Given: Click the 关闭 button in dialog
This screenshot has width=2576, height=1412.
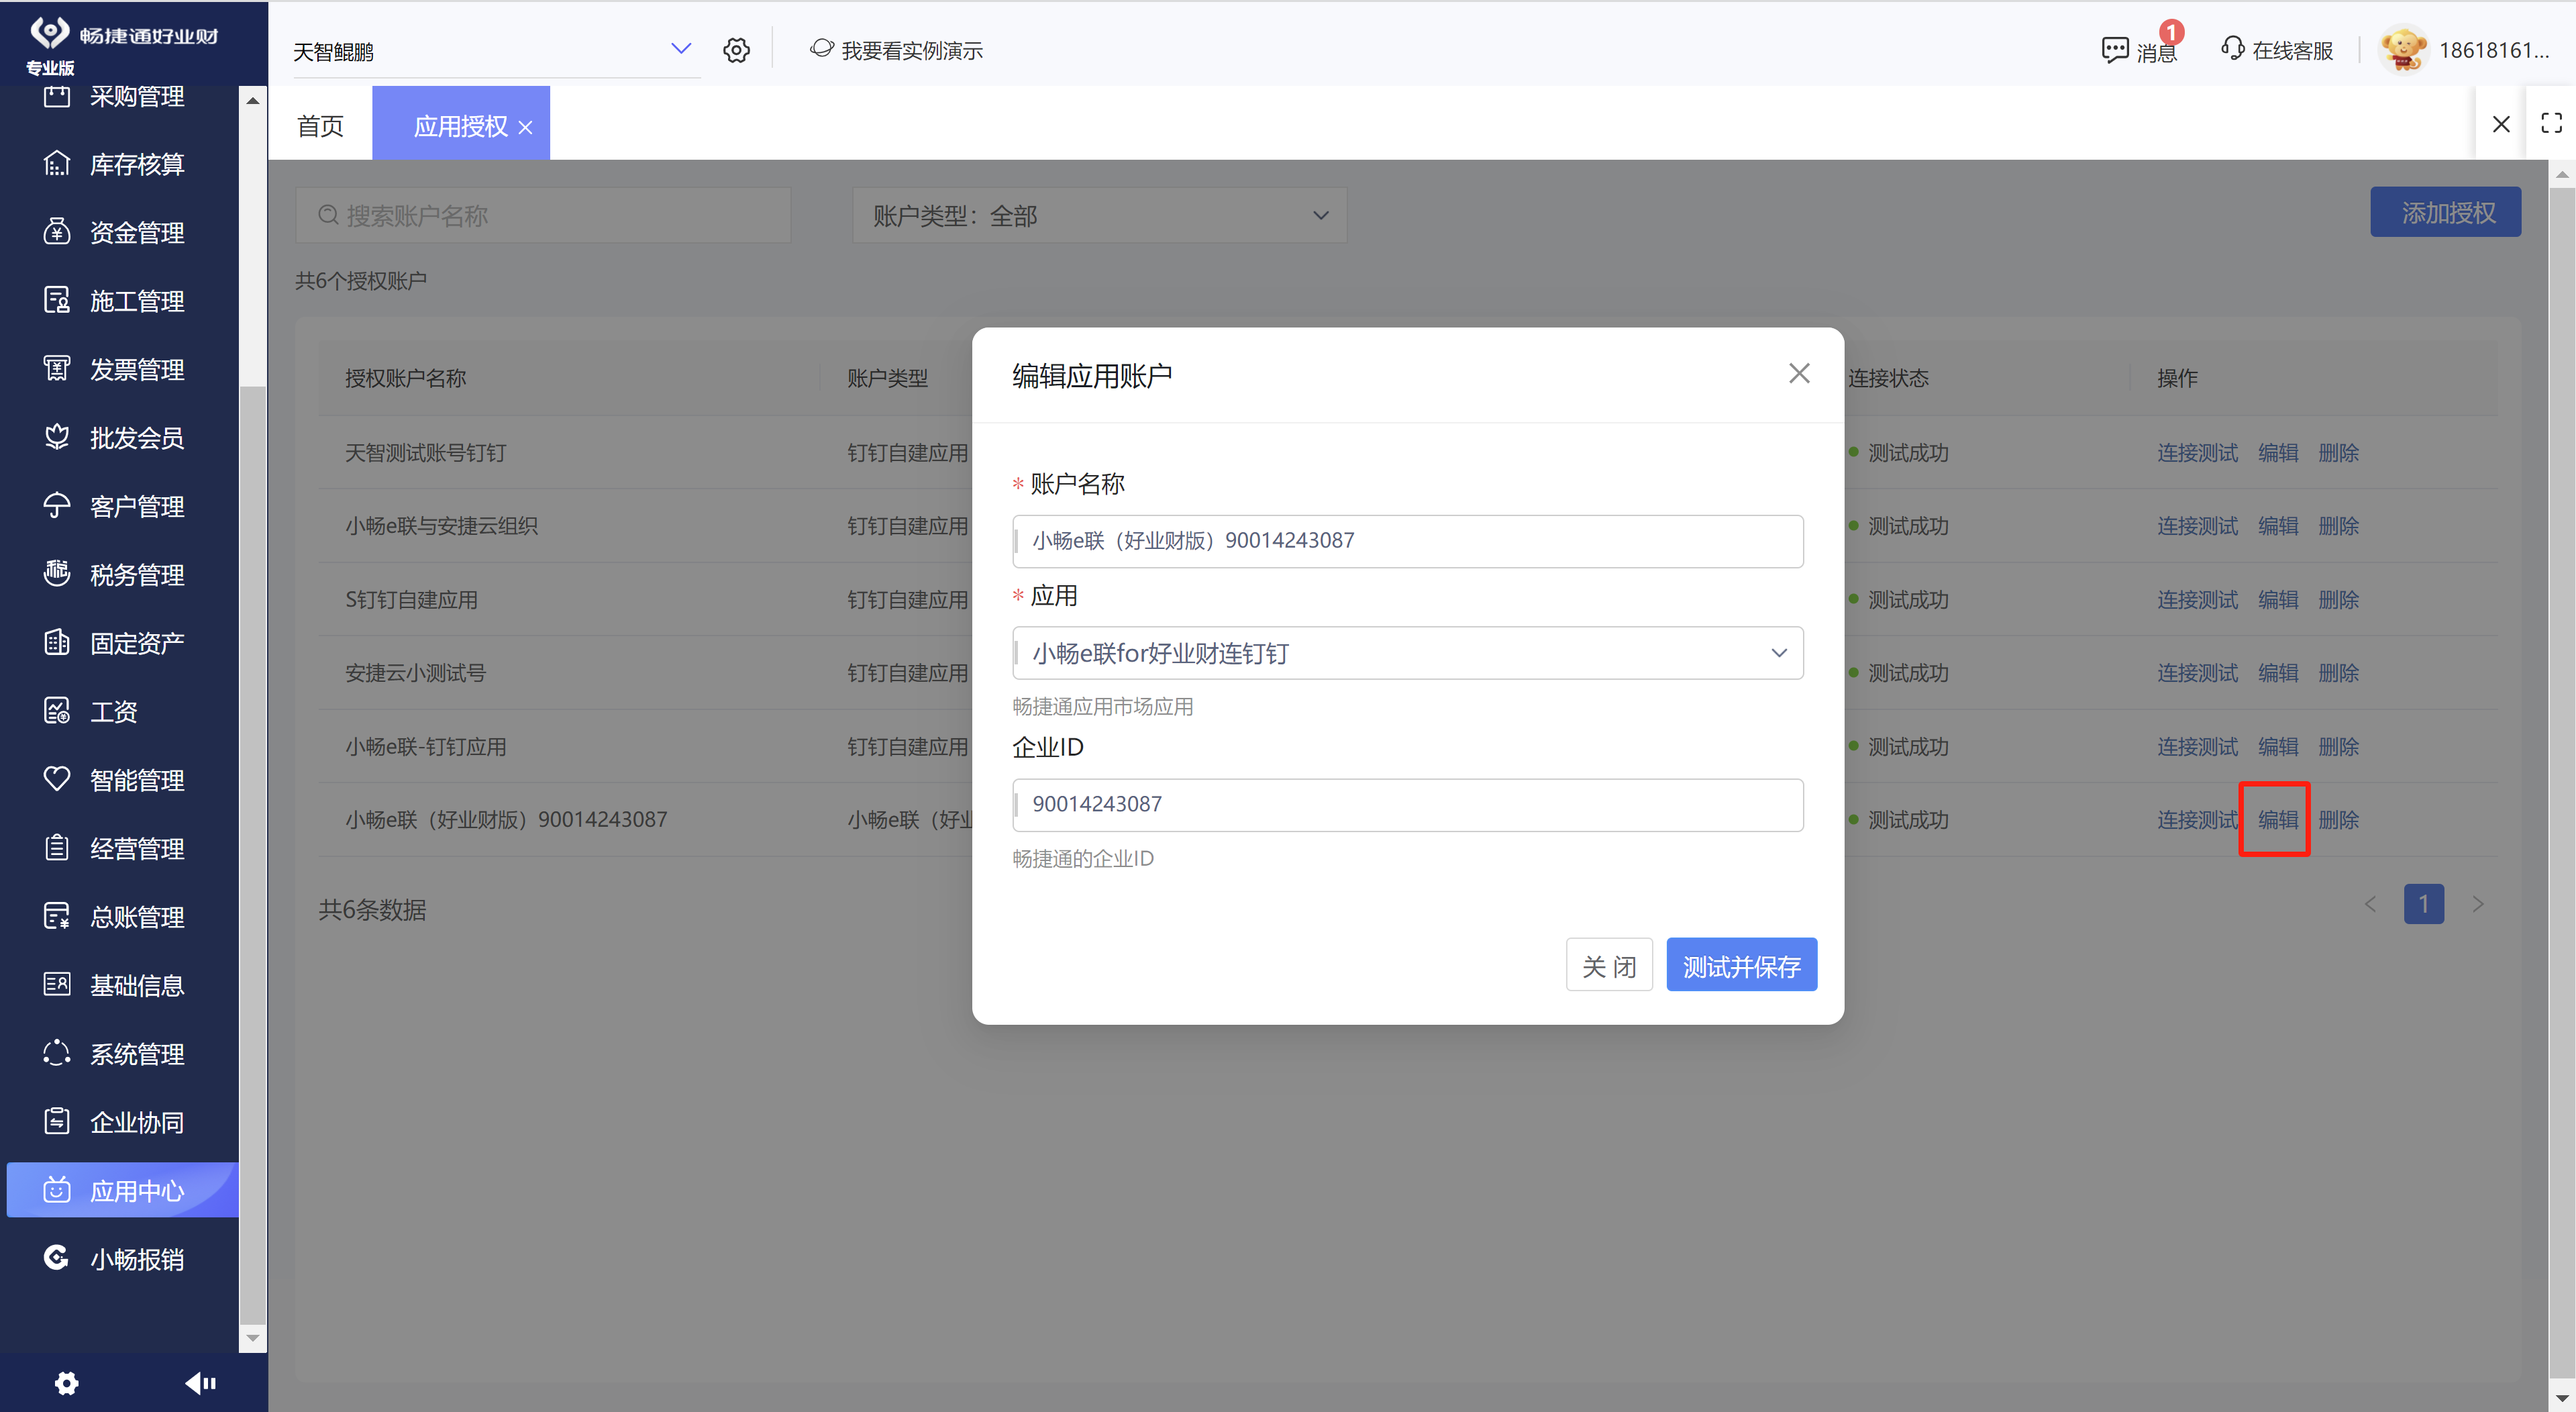Looking at the screenshot, I should click(1609, 965).
